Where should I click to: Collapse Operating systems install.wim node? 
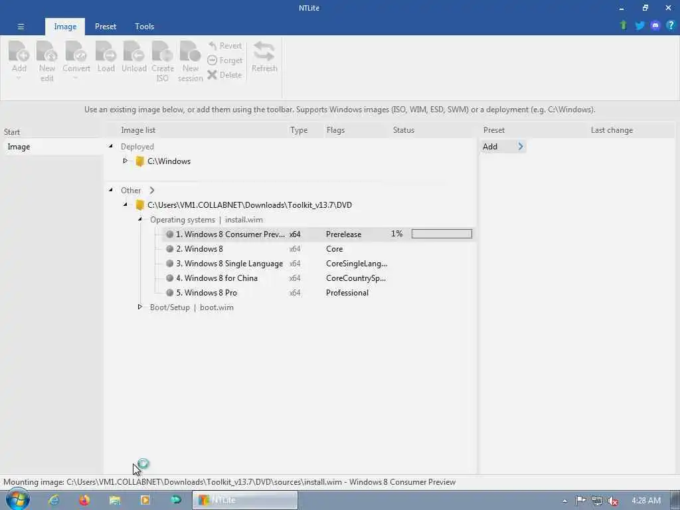pyautogui.click(x=139, y=219)
